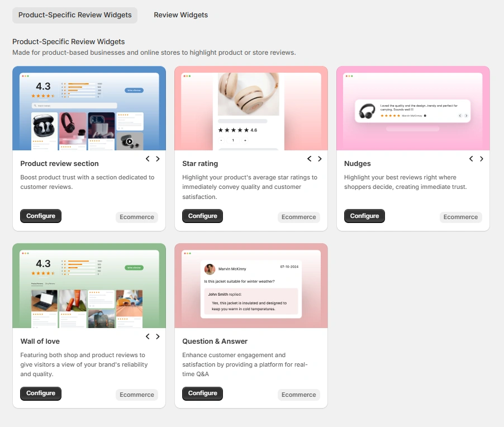Configure the Nudges widget

364,216
